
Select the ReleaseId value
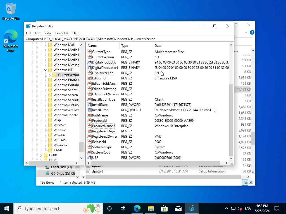tap(99, 142)
